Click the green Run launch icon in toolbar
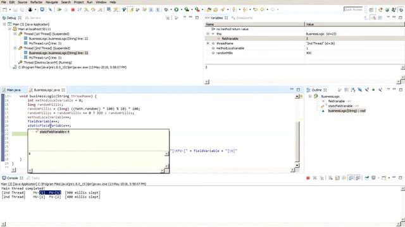The image size is (405, 227). coord(177,9)
